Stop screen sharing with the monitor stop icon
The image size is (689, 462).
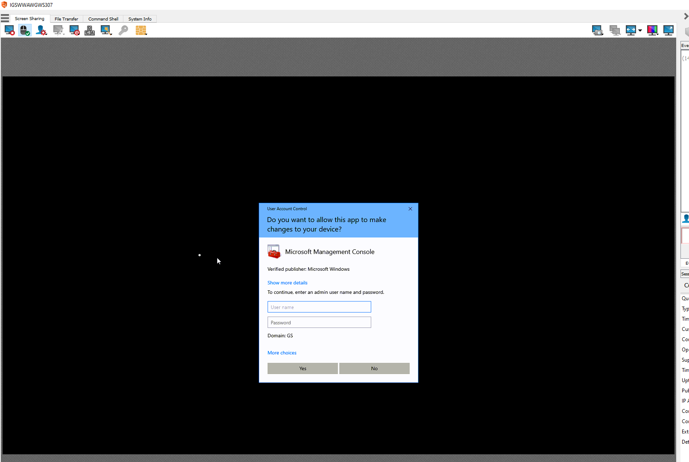[9, 30]
